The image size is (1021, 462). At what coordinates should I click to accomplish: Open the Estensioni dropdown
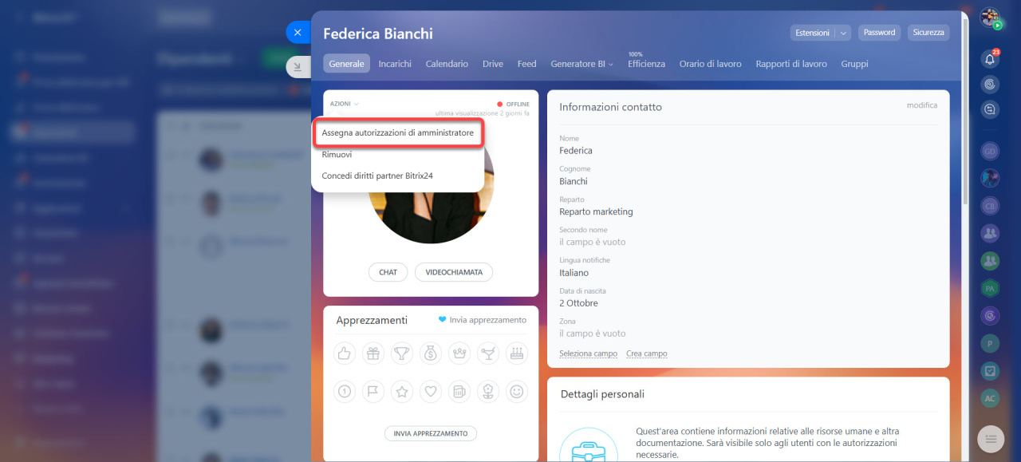tap(820, 33)
